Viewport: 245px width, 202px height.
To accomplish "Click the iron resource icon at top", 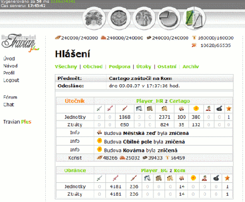I will (149, 38).
